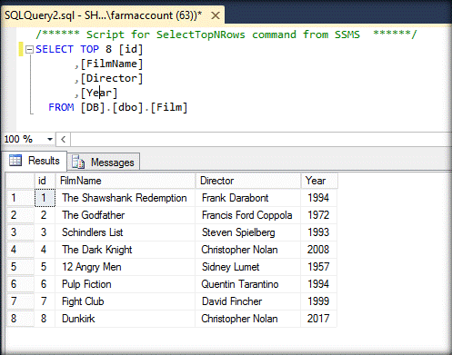Select row header for Schindlers List

[20, 232]
